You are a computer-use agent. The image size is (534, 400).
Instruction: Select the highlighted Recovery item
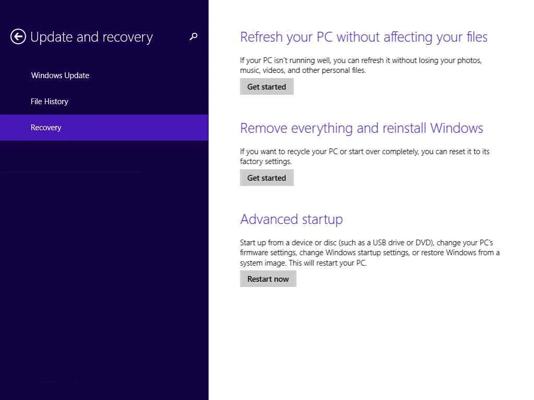tap(46, 128)
